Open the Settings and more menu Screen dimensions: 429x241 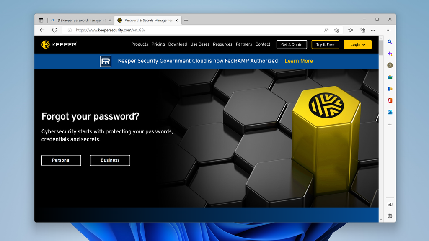(x=389, y=30)
